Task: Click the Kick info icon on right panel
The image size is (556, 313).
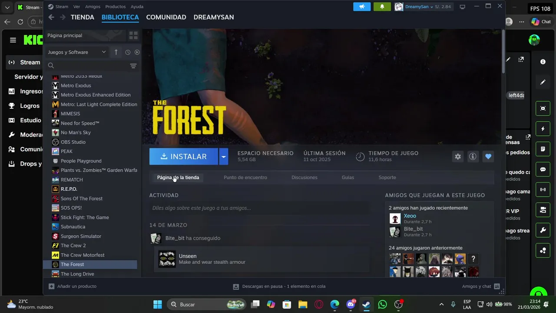Action: coord(543,62)
